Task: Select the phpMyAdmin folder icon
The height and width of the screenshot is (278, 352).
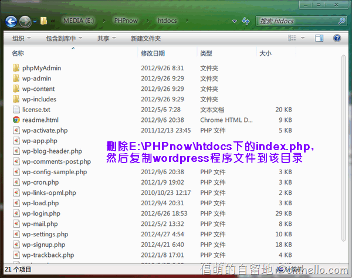Action: [x=16, y=68]
